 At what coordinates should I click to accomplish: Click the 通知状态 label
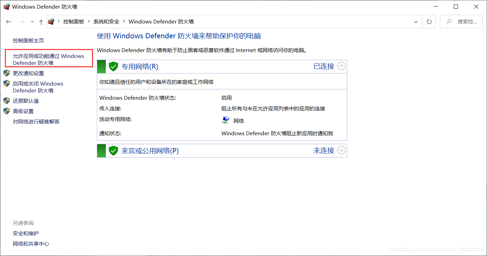click(110, 134)
